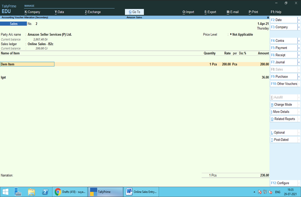Switch to F9: Purchase voucher
This screenshot has height=197, width=301.
coord(284,77)
